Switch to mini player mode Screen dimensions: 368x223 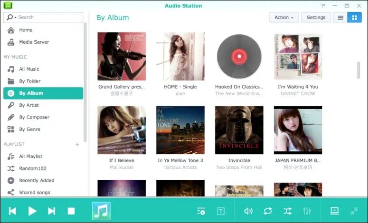point(354,211)
